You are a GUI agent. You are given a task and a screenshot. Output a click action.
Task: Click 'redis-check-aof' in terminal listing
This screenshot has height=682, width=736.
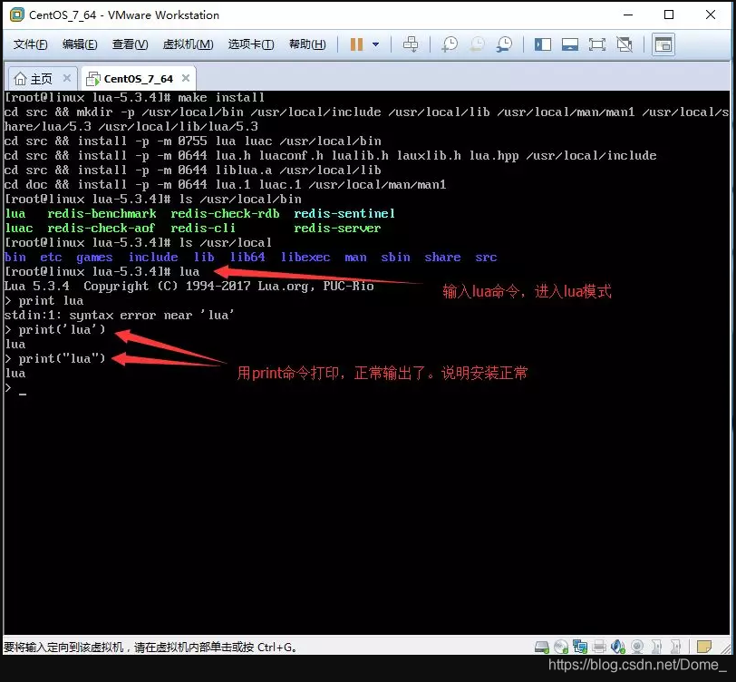click(101, 229)
